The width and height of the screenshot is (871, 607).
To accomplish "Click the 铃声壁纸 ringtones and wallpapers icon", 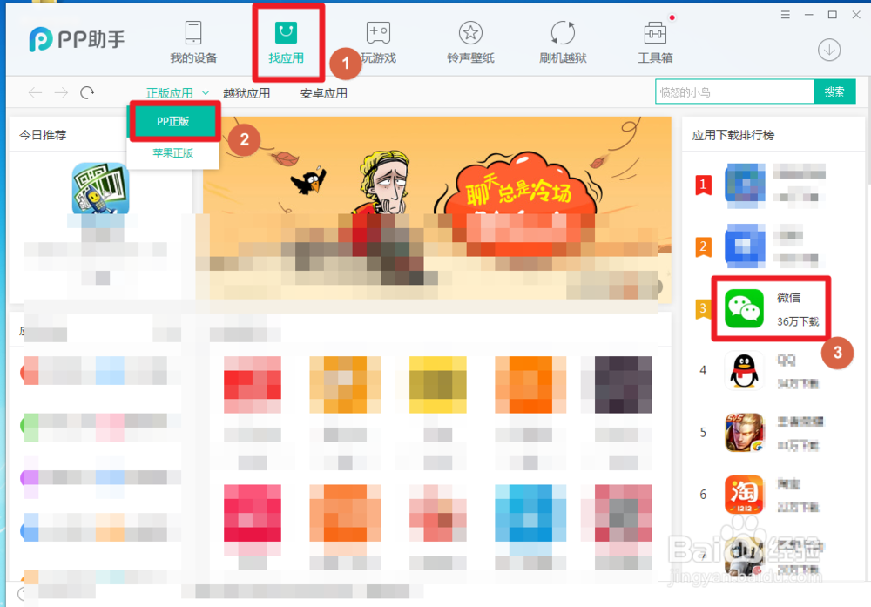I will pyautogui.click(x=470, y=41).
